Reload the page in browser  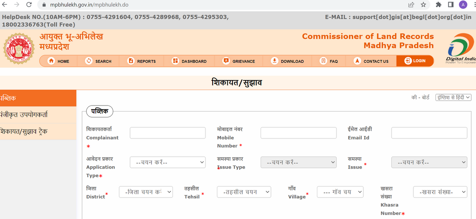click(x=29, y=5)
